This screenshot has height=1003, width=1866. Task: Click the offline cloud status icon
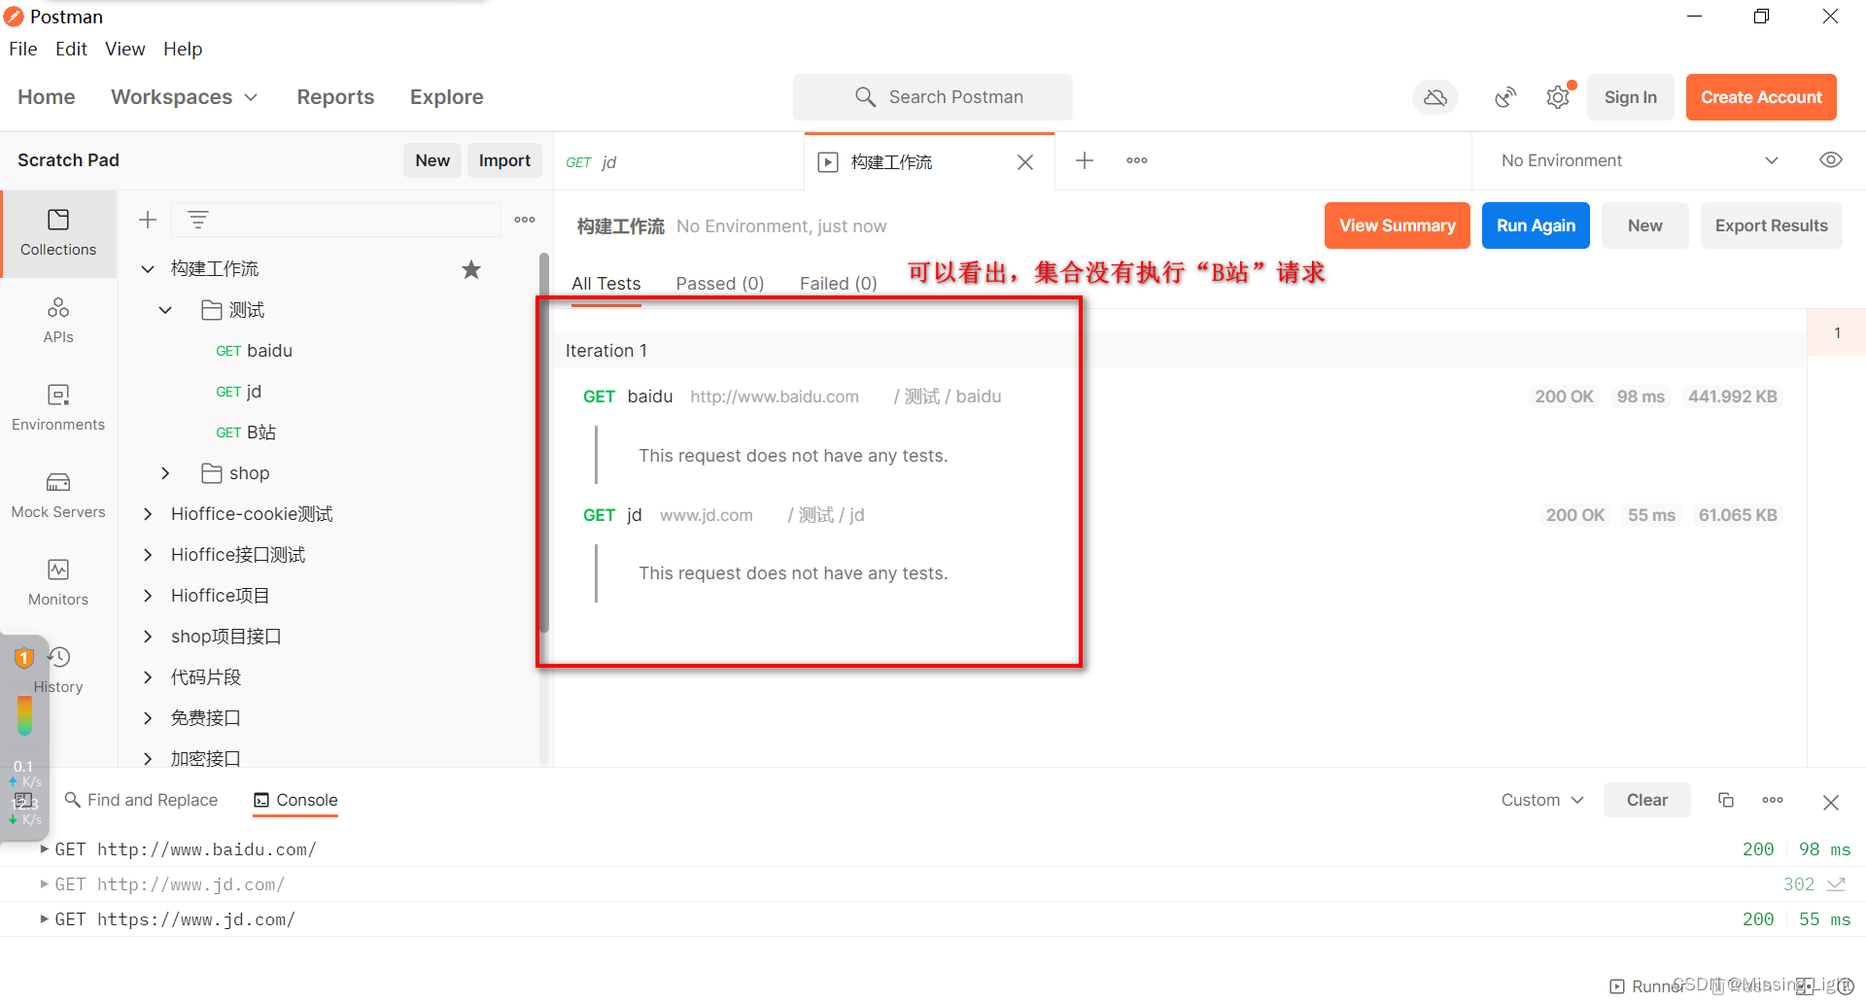(1435, 96)
